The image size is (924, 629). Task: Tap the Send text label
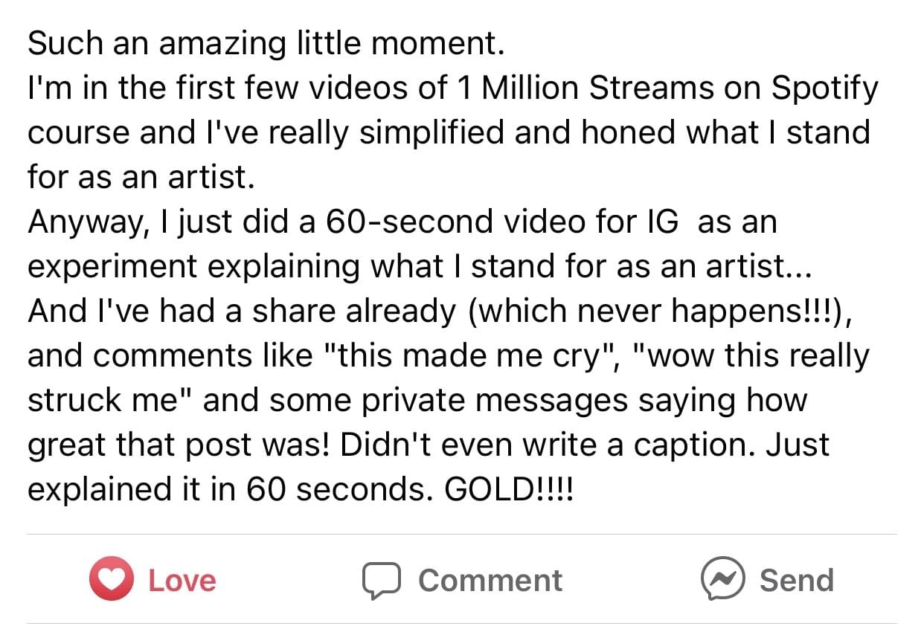point(796,580)
